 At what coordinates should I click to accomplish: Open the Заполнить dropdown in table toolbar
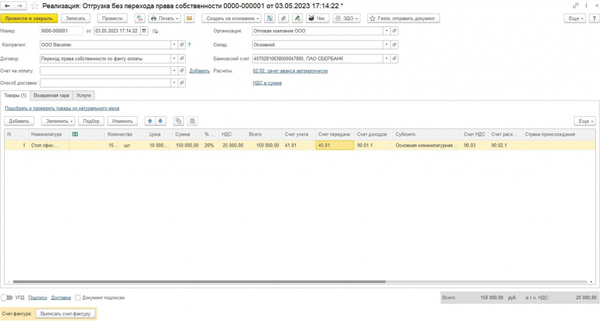click(x=58, y=121)
